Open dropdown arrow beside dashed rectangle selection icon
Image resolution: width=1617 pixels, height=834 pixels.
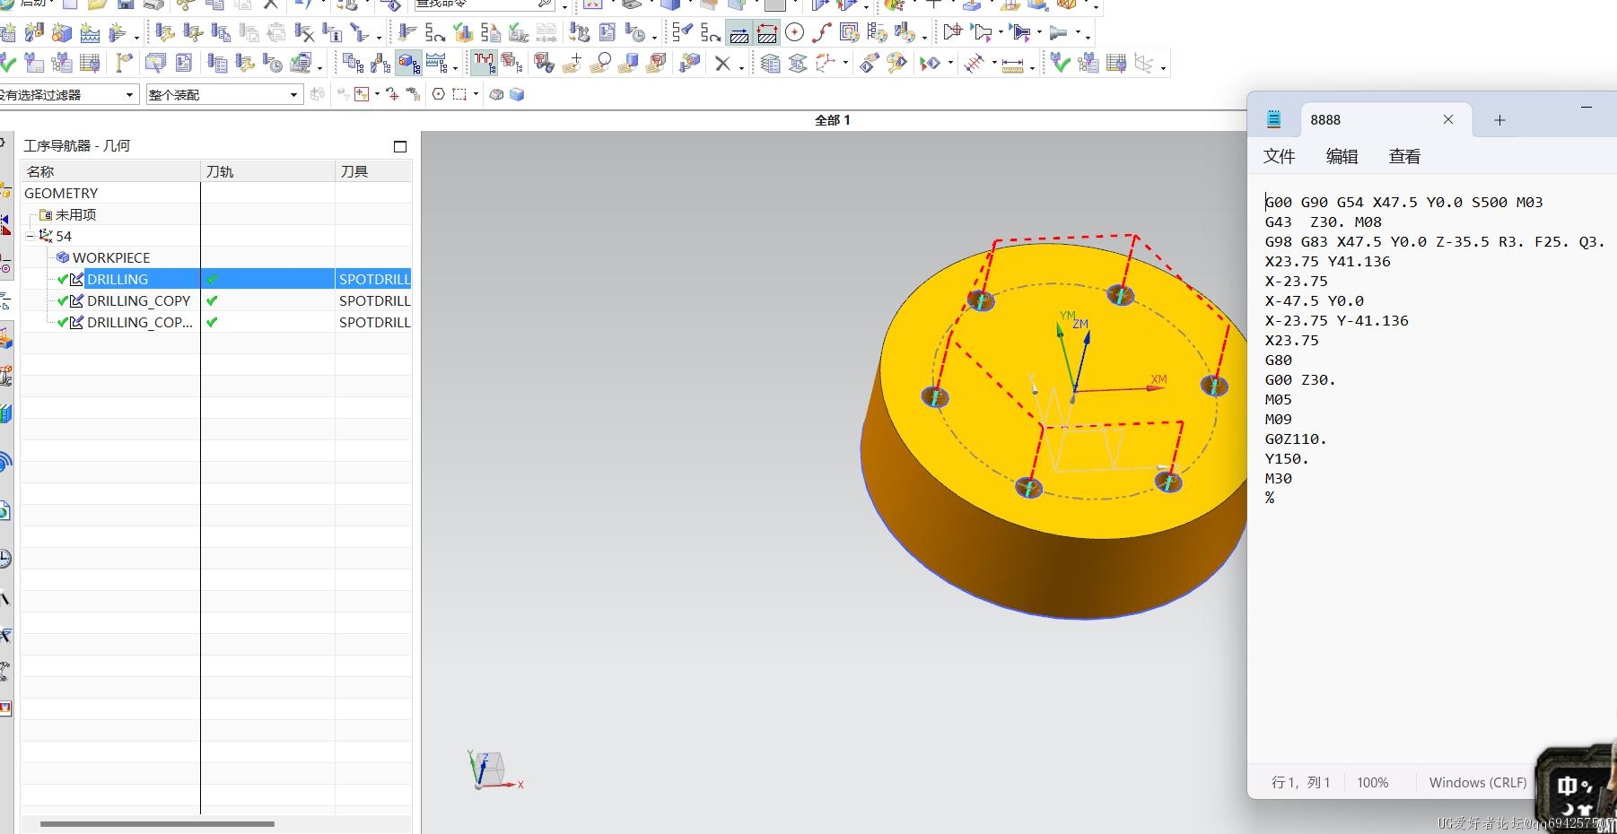476,94
